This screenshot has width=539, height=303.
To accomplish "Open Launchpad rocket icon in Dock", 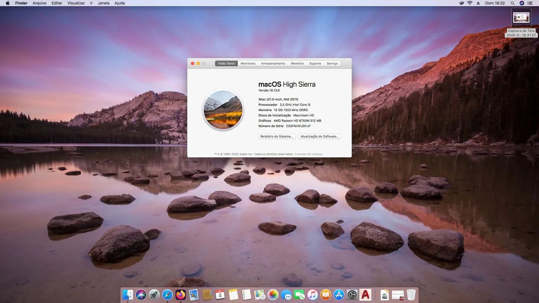I will [154, 295].
